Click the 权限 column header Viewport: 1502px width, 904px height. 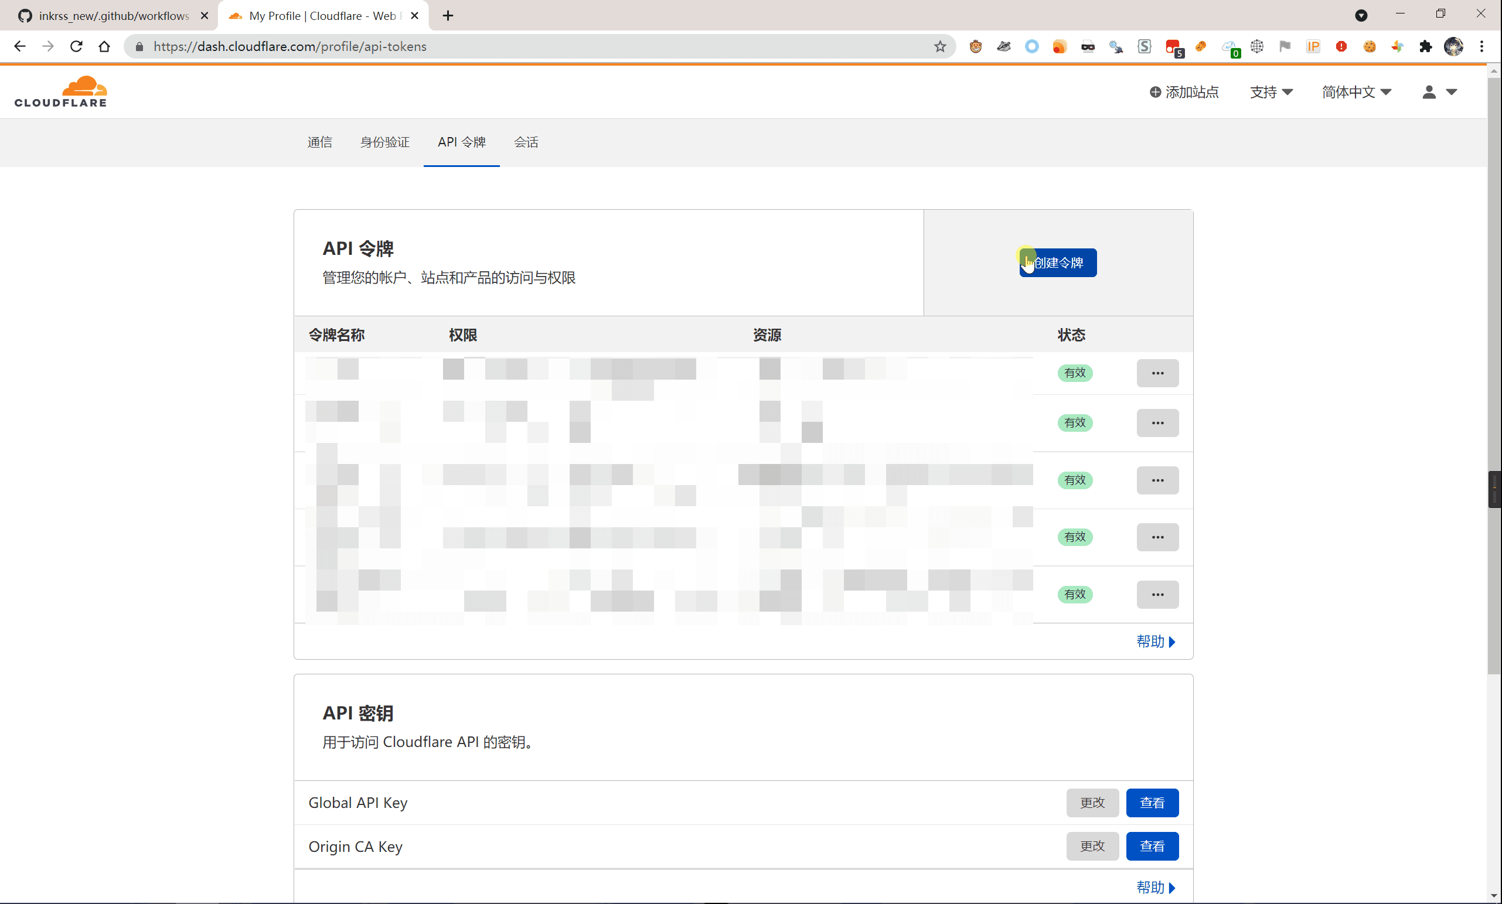462,335
